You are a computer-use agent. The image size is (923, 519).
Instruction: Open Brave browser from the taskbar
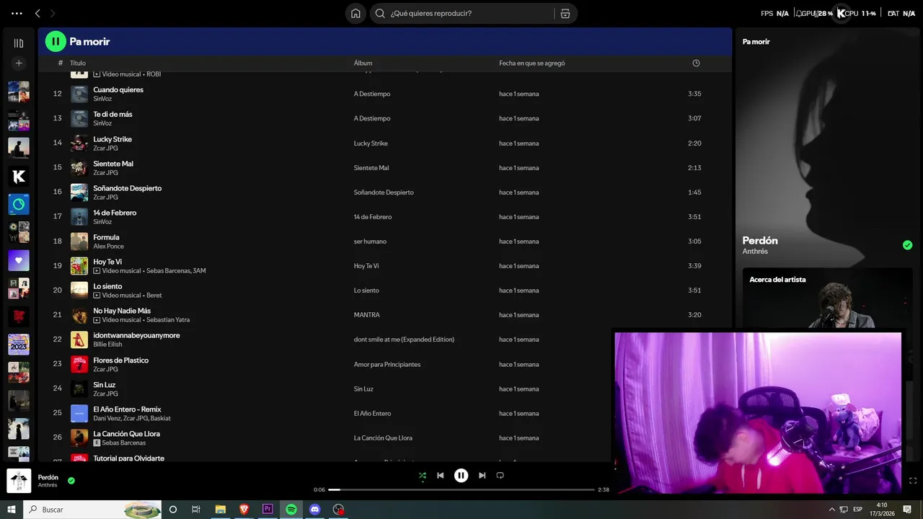244,510
